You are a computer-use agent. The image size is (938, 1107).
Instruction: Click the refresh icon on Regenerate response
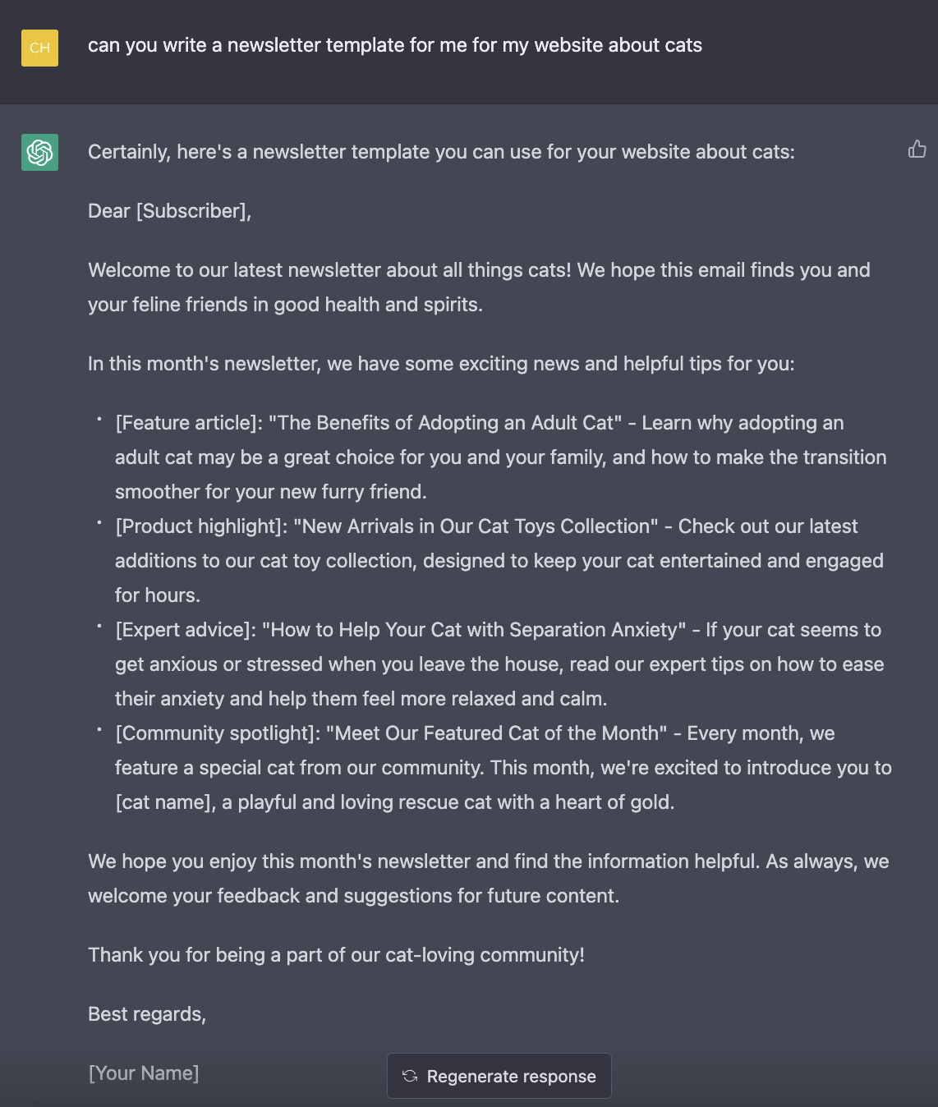coord(411,1076)
